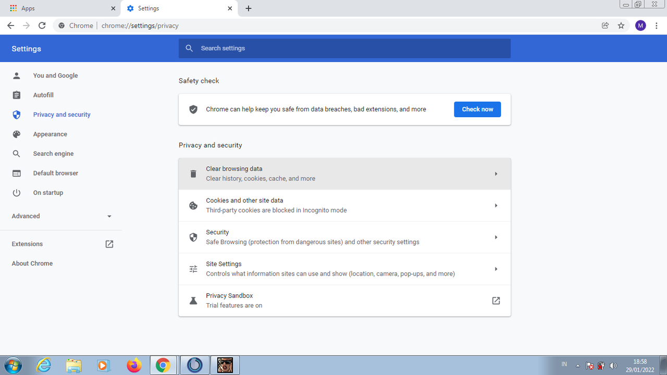Image resolution: width=667 pixels, height=375 pixels.
Task: Open Site Settings row
Action: [344, 269]
